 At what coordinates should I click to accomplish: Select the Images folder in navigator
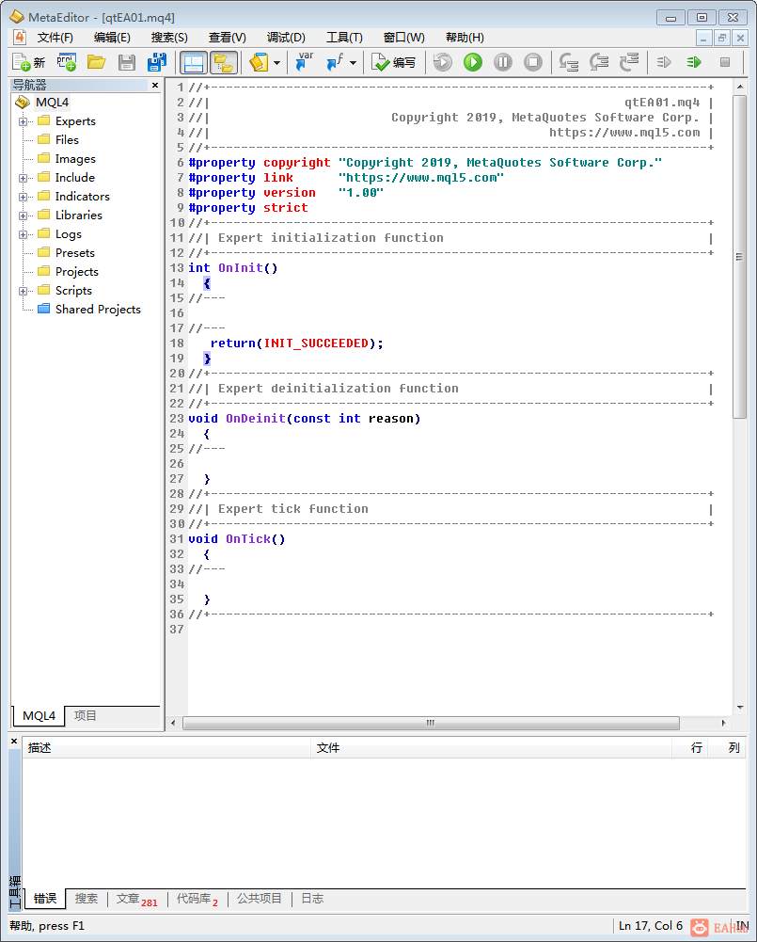75,159
